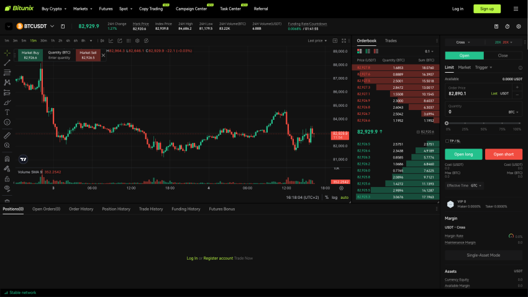Viewport: 528px width, 297px height.
Task: Open the document icon beside BTCUSDT
Action: coord(63,26)
